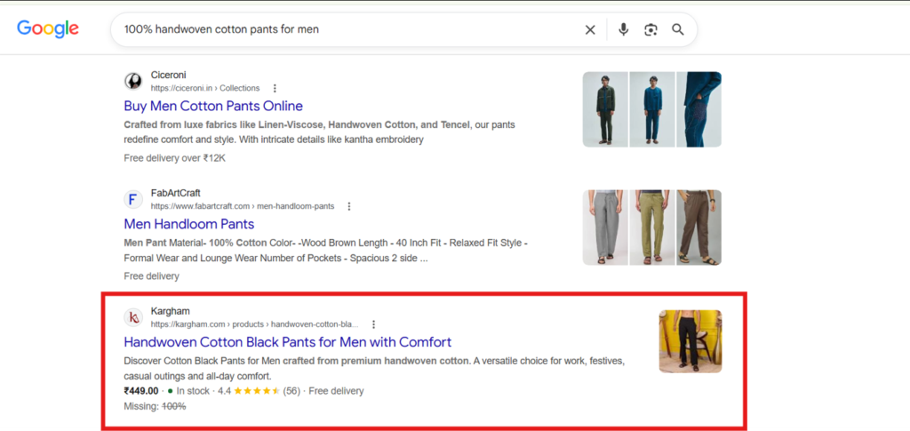Open FabArtCraft brown pants thumbnail
910x431 pixels.
click(699, 227)
